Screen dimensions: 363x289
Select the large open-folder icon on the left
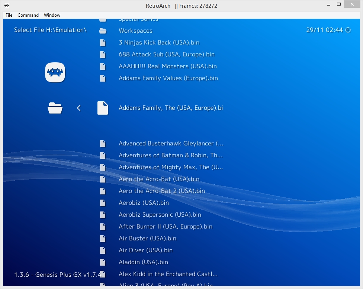click(55, 108)
